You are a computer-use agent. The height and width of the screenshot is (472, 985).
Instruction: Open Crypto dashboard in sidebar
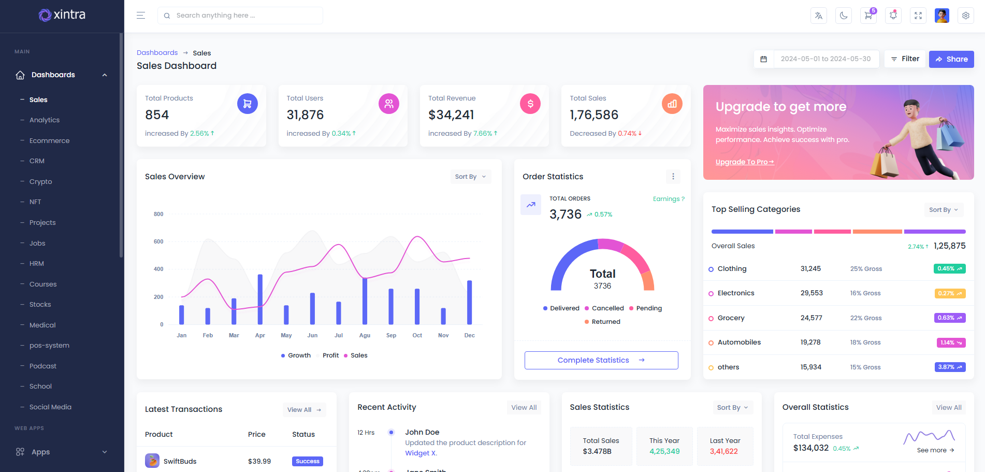[x=41, y=182]
